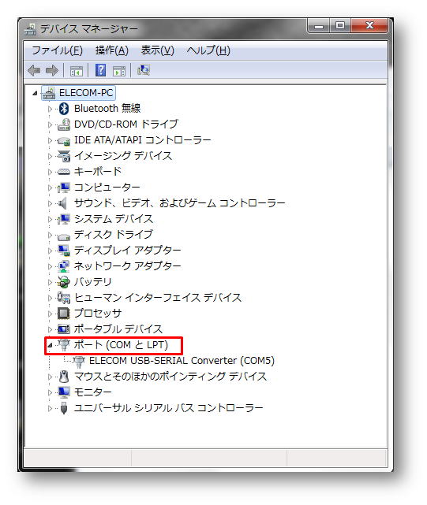This screenshot has height=505, width=427.
Task: Select the ELECOM USB-SERIAL Converter (COM5) device
Action: click(x=182, y=360)
